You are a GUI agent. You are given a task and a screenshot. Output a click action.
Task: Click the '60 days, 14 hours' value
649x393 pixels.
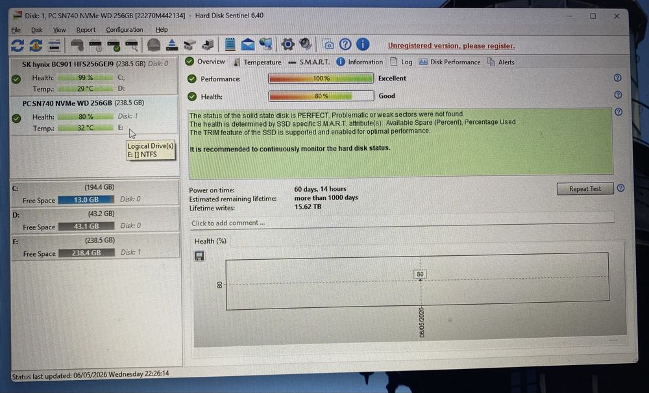(x=320, y=189)
